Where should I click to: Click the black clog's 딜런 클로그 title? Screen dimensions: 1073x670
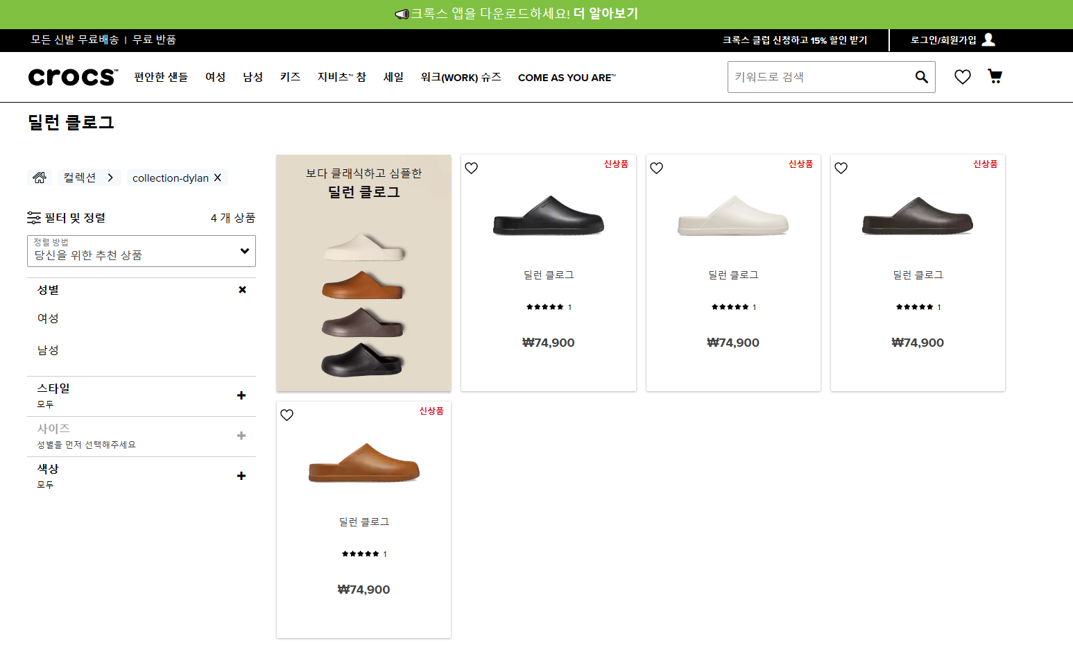pos(549,275)
